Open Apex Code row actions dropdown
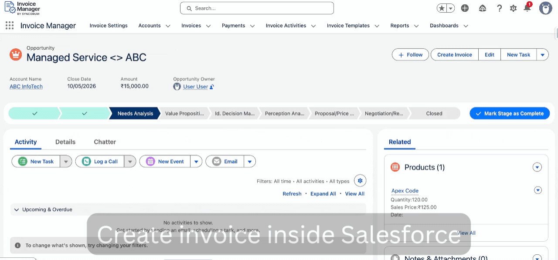The image size is (558, 260). click(538, 190)
